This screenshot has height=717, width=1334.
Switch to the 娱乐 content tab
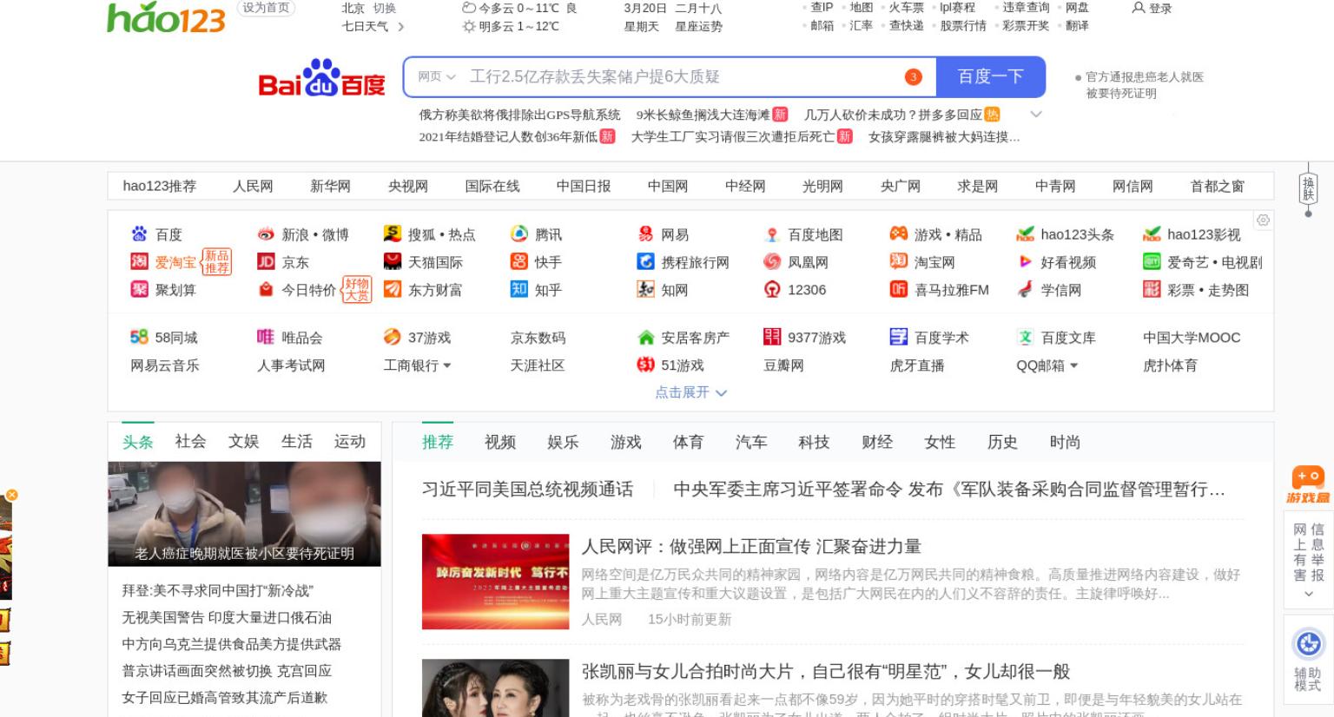[563, 442]
